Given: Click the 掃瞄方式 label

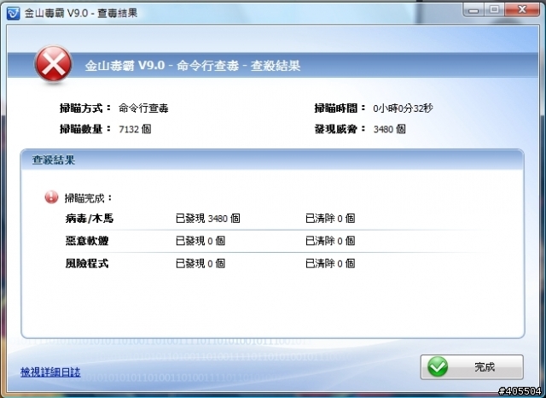Looking at the screenshot, I should 85,108.
